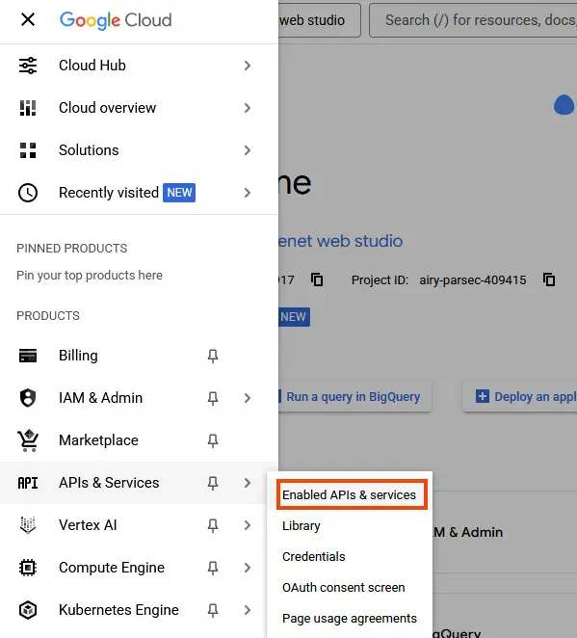The image size is (577, 638).
Task: Click the Cloud overview dashboard icon
Action: (28, 108)
